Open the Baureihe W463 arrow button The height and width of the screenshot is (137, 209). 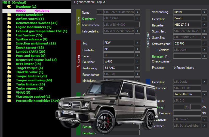pos(137,61)
